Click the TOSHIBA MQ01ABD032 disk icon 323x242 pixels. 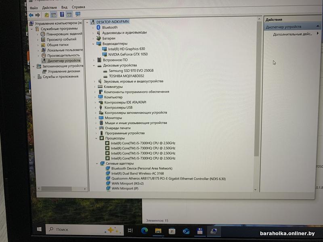[x=105, y=76]
